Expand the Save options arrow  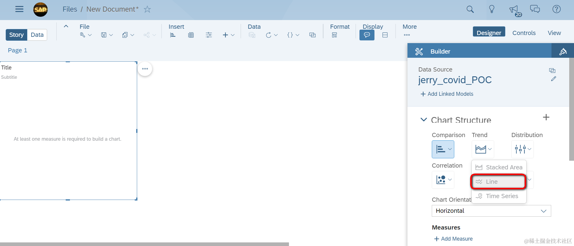coord(111,35)
